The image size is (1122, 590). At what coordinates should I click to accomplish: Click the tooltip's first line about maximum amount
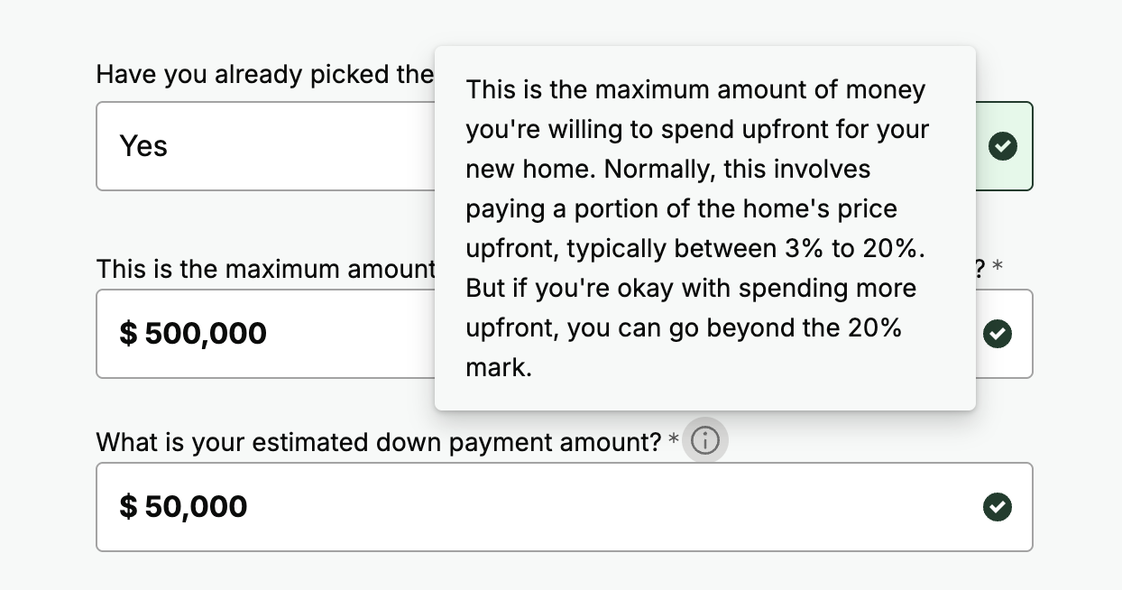click(695, 90)
